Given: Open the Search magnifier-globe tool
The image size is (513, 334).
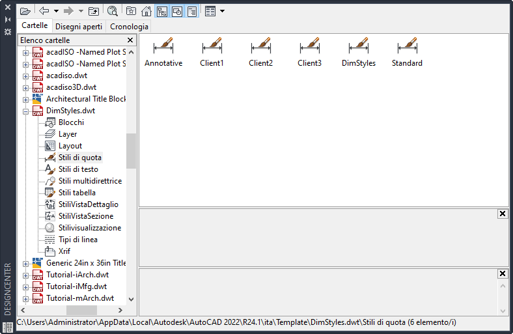Looking at the screenshot, I should [112, 11].
